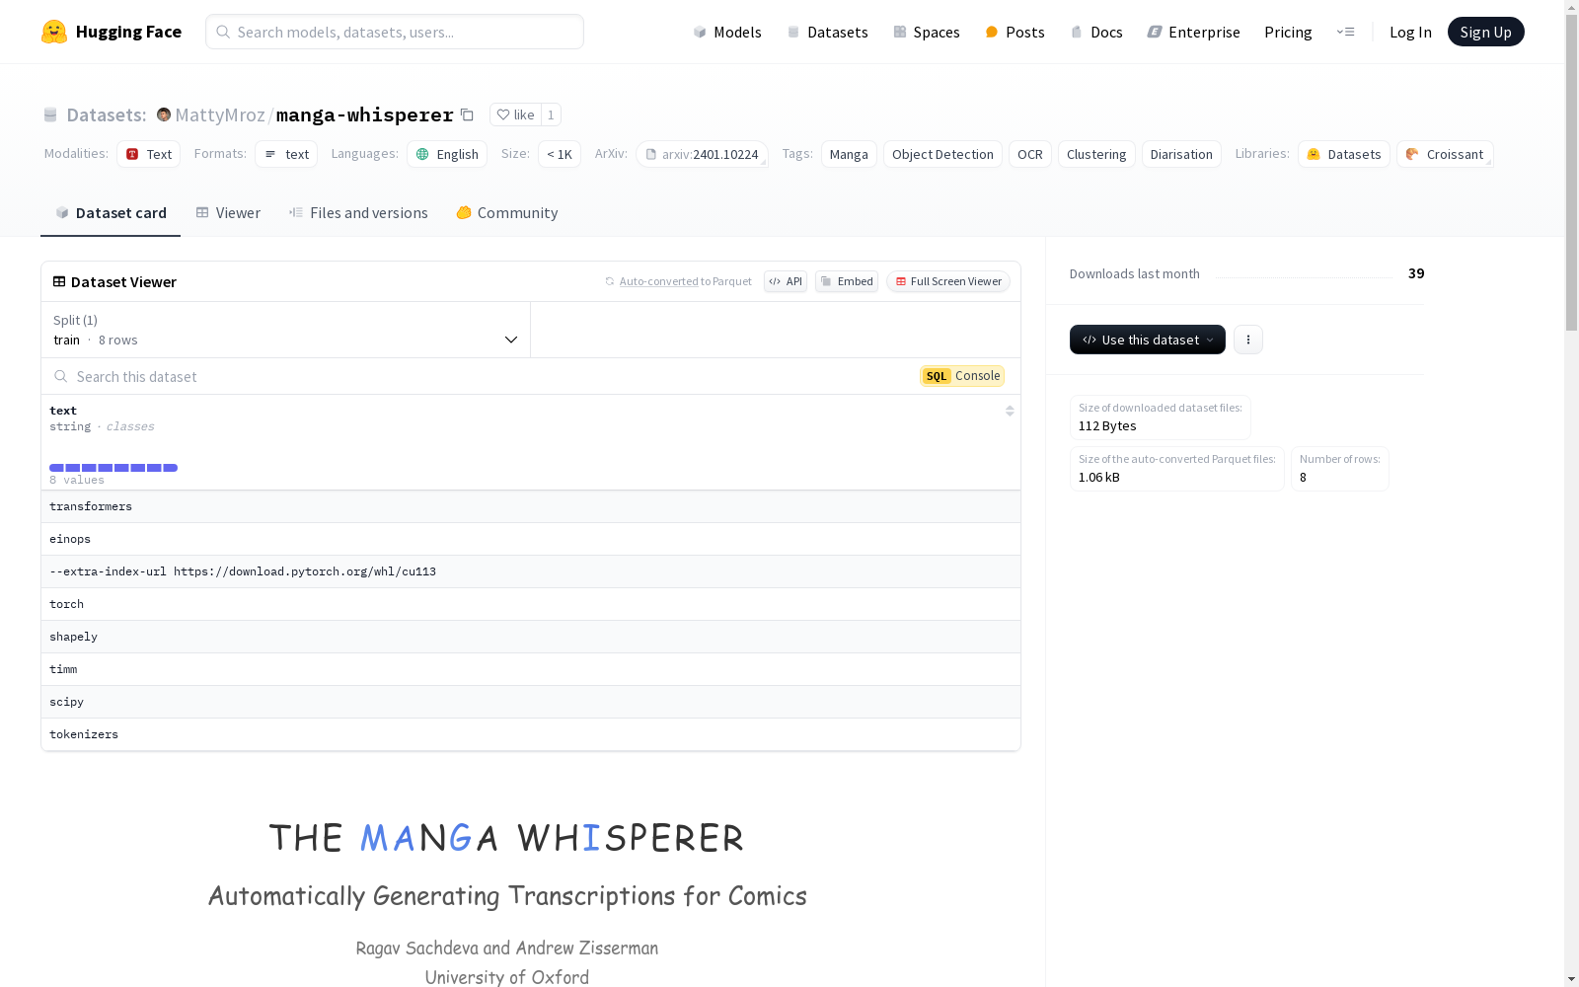Open the navigation more-options menu icon

[1345, 32]
